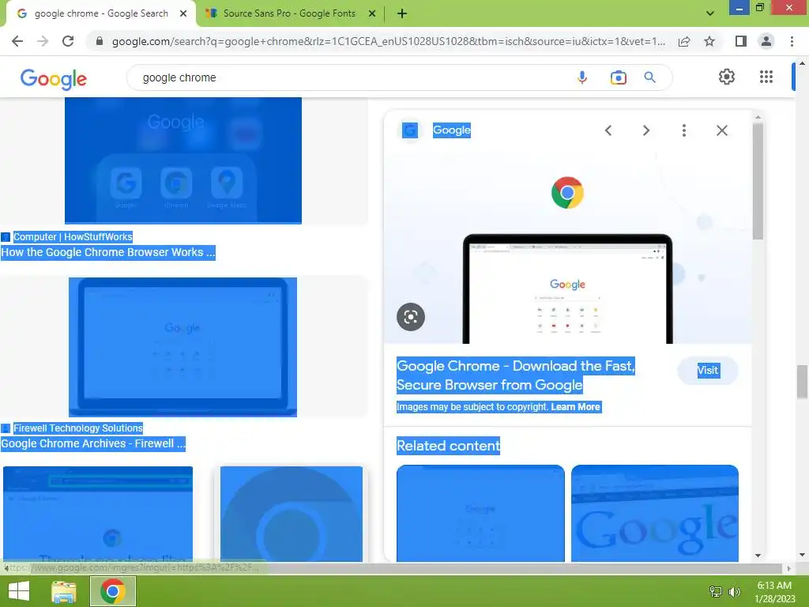Screen dimensions: 809x607
Task: Click the browser forward arrow
Action: 43,41
